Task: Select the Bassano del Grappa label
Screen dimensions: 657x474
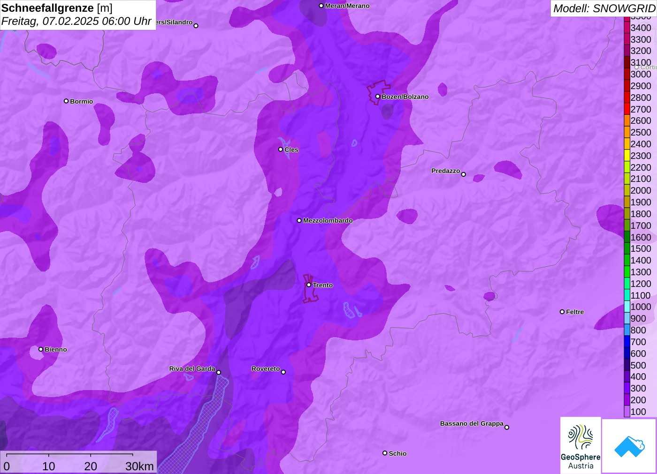Action: tap(472, 423)
